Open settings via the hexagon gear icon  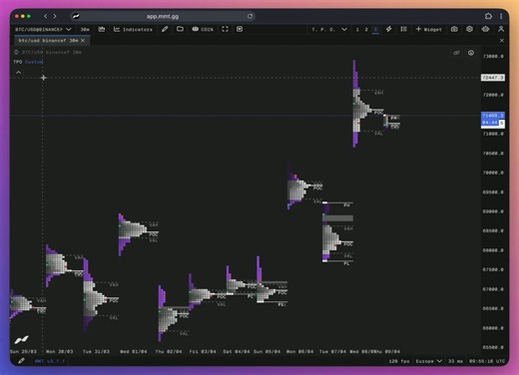tap(469, 29)
